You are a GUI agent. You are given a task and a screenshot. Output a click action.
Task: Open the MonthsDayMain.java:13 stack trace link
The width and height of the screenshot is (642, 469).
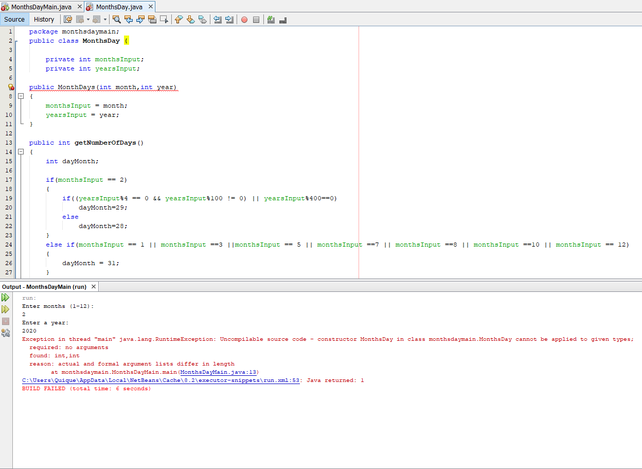(x=218, y=372)
